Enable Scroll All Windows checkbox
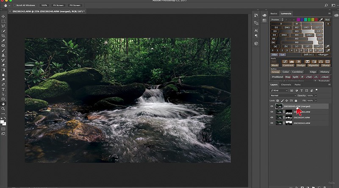Screen dimensions: 339x188 pos(15,5)
